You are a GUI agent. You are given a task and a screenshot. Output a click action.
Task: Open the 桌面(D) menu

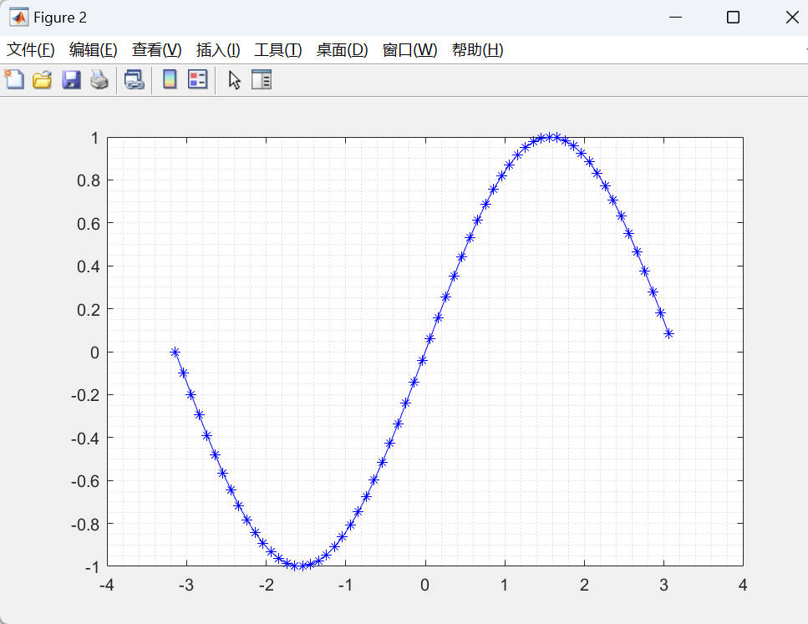(x=342, y=50)
